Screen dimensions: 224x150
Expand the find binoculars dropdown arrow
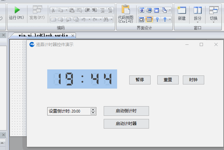[x=110, y=20]
